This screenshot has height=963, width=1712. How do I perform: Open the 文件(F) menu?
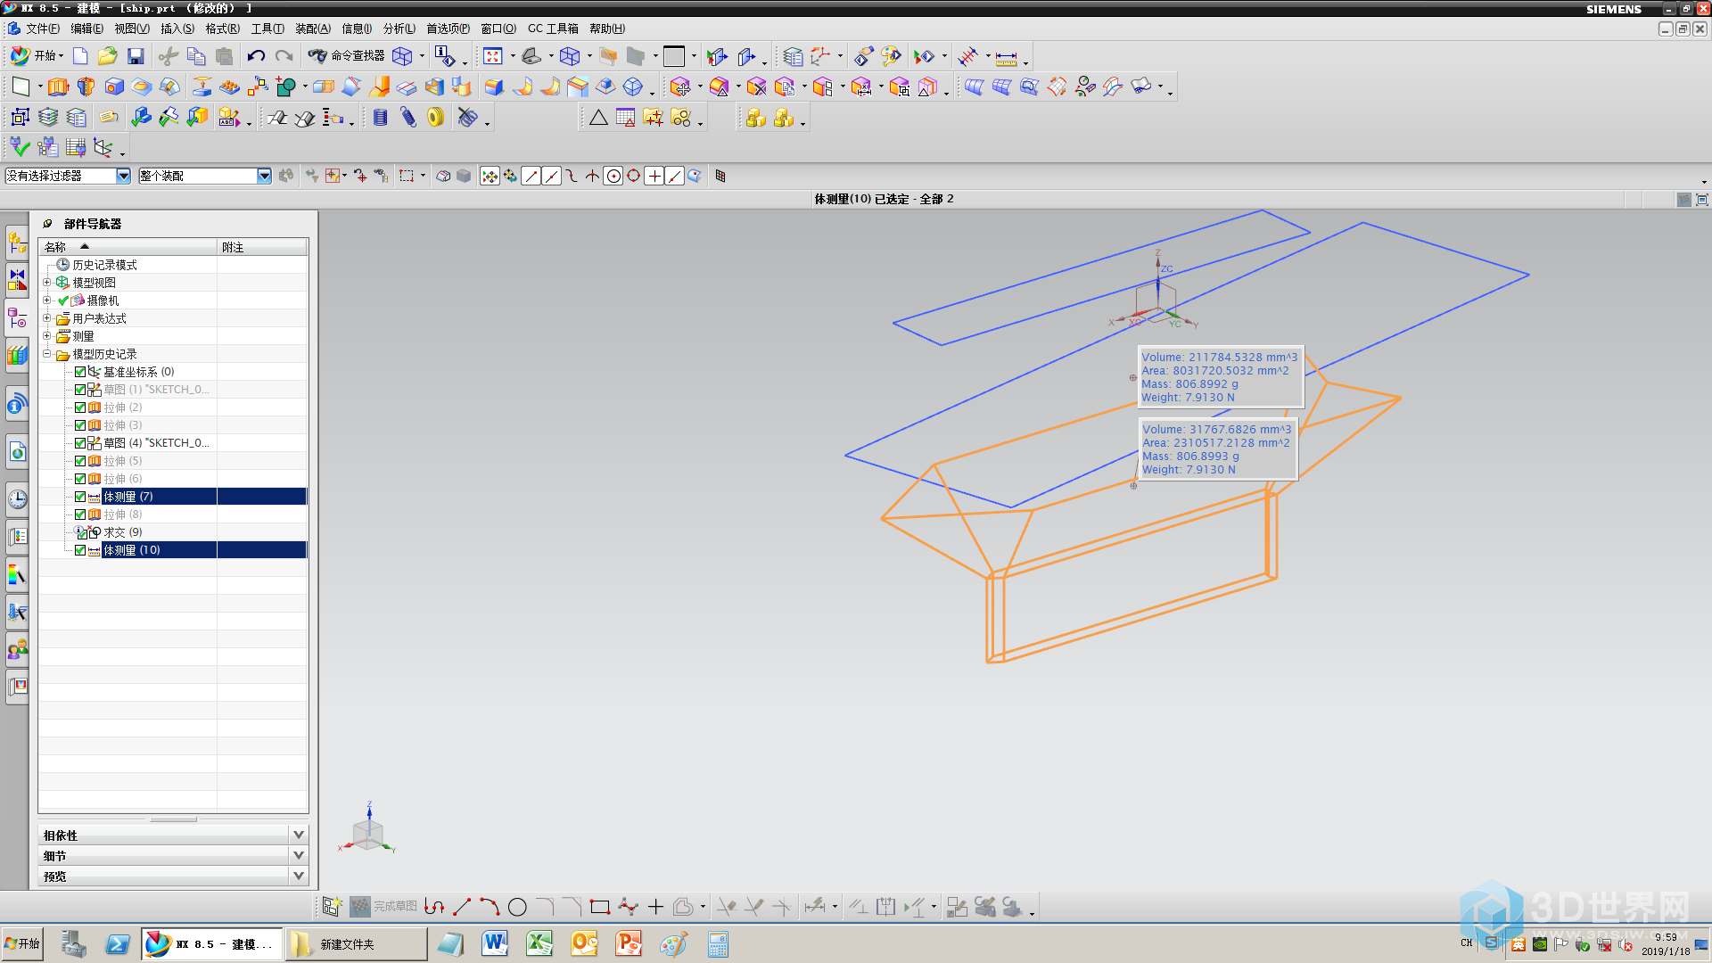click(43, 29)
